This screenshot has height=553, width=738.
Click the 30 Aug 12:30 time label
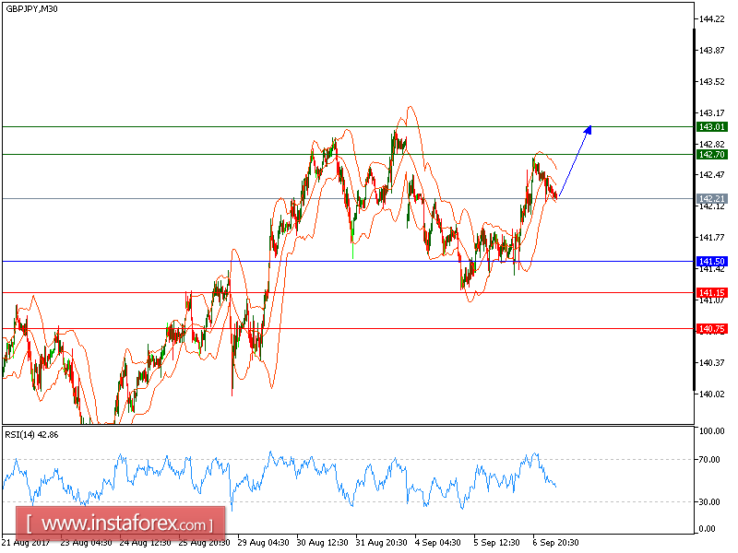pos(322,543)
